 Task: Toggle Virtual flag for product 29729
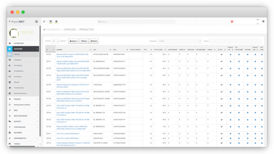(248, 75)
